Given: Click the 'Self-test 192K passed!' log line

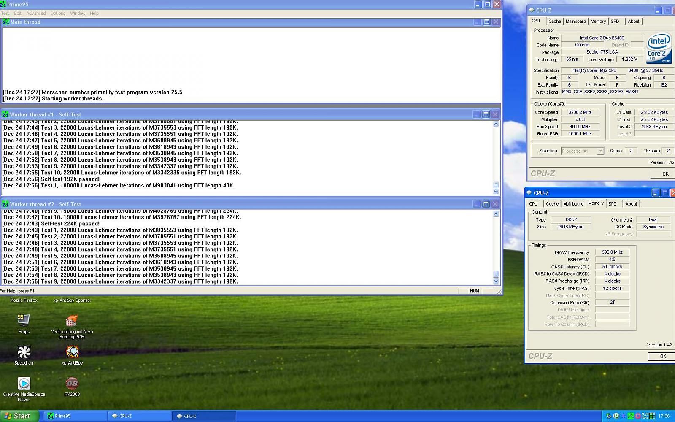Looking at the screenshot, I should click(51, 179).
